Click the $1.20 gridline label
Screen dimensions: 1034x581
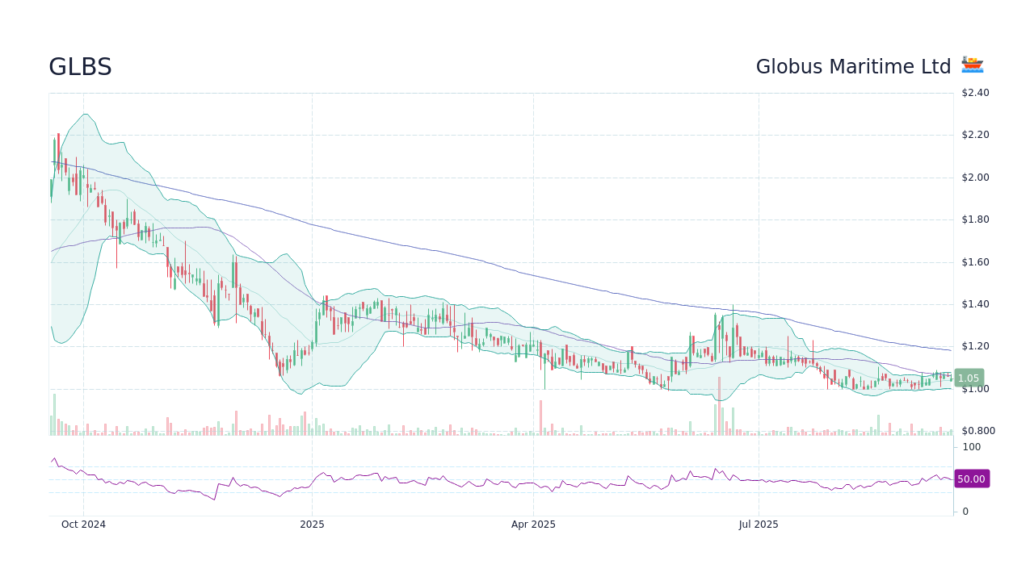[973, 345]
